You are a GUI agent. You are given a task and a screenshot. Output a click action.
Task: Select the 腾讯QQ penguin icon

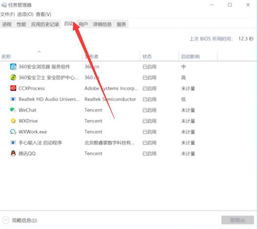[13, 154]
